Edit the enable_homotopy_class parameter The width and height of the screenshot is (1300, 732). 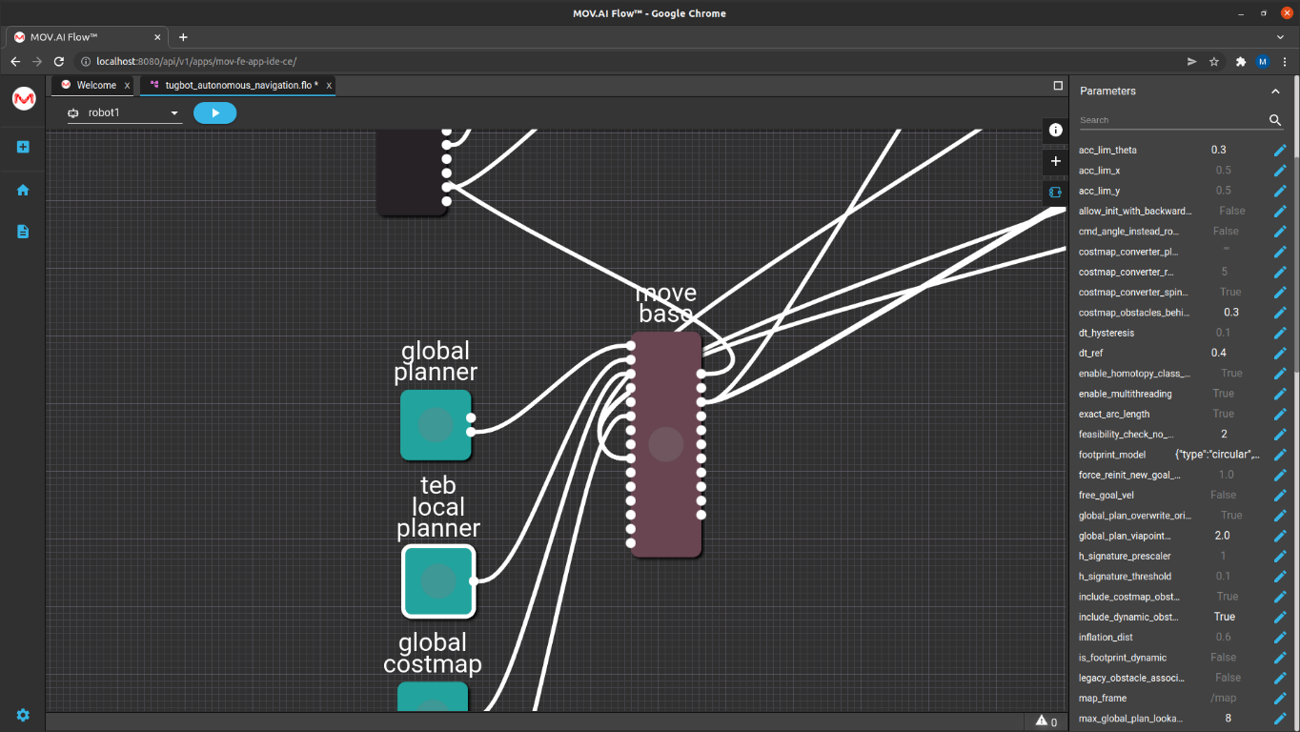[x=1280, y=374]
